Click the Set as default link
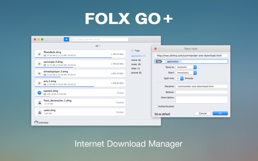This screenshot has height=161, width=258. (x=162, y=114)
